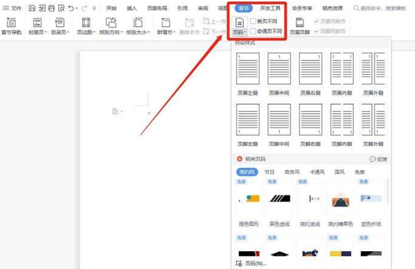Click the Print Preview icon
Image resolution: width=415 pixels, height=269 pixels.
coord(61,8)
